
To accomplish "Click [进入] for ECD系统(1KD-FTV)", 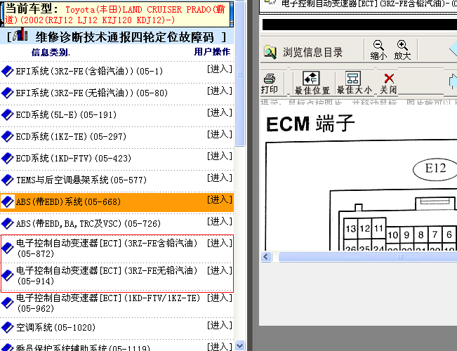I will 220,157.
